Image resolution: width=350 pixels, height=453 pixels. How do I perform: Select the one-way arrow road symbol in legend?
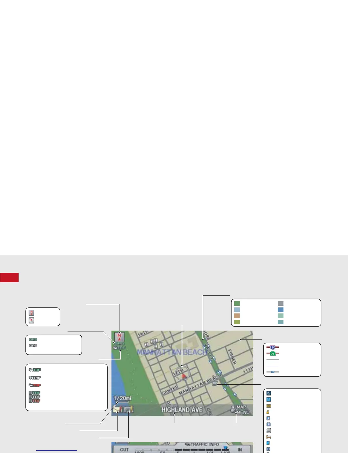click(273, 372)
